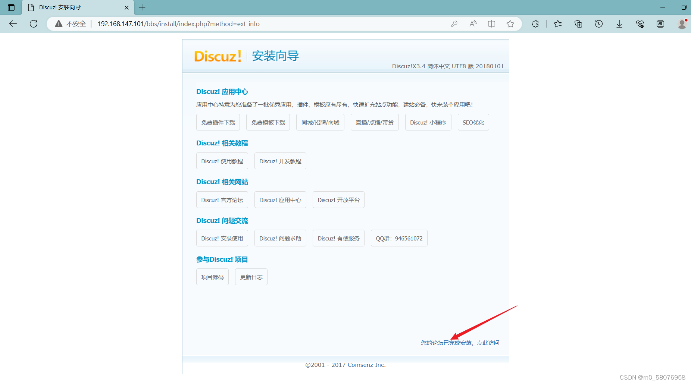Click the not secure warning icon

click(59, 24)
